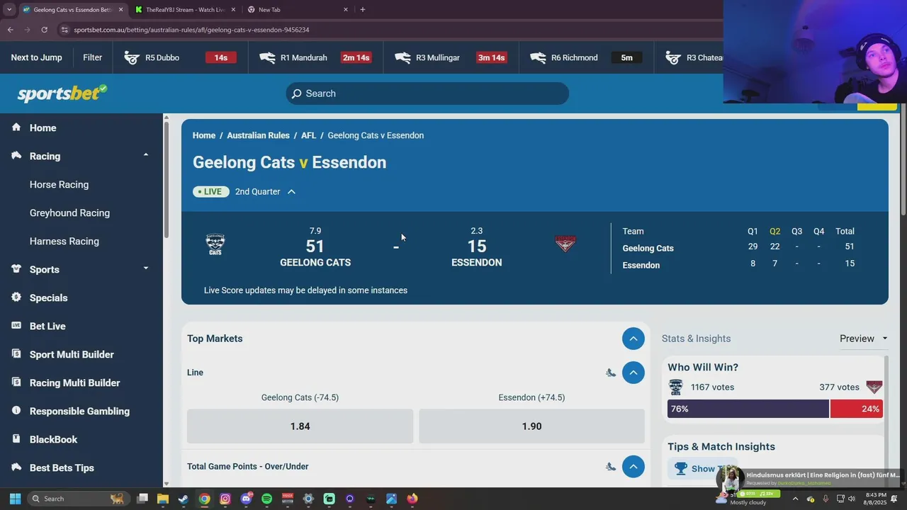
Task: Open Discord from taskbar
Action: pos(247,499)
